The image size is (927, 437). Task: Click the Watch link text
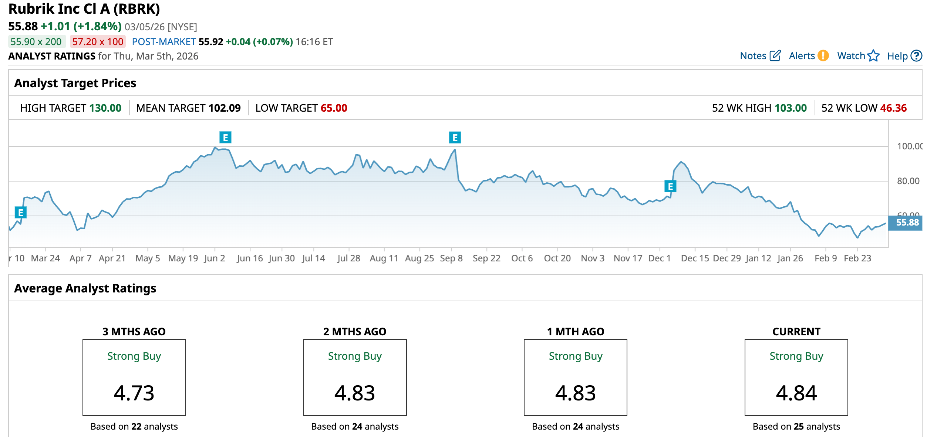(x=851, y=56)
